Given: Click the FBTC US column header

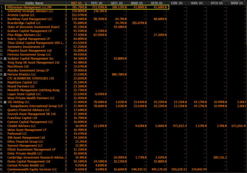Looking at the screenshot, I should coord(97,3).
